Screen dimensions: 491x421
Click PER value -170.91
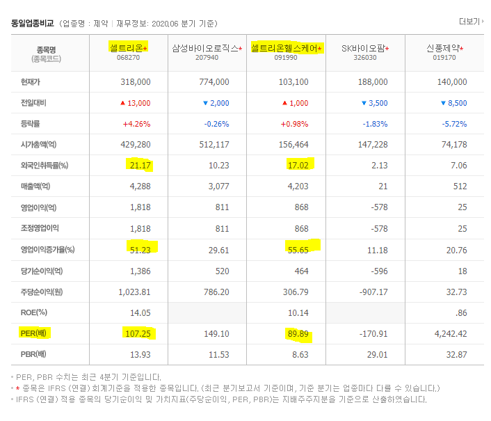373,334
